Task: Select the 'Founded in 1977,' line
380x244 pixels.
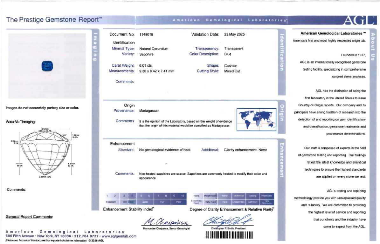Action: click(x=353, y=55)
